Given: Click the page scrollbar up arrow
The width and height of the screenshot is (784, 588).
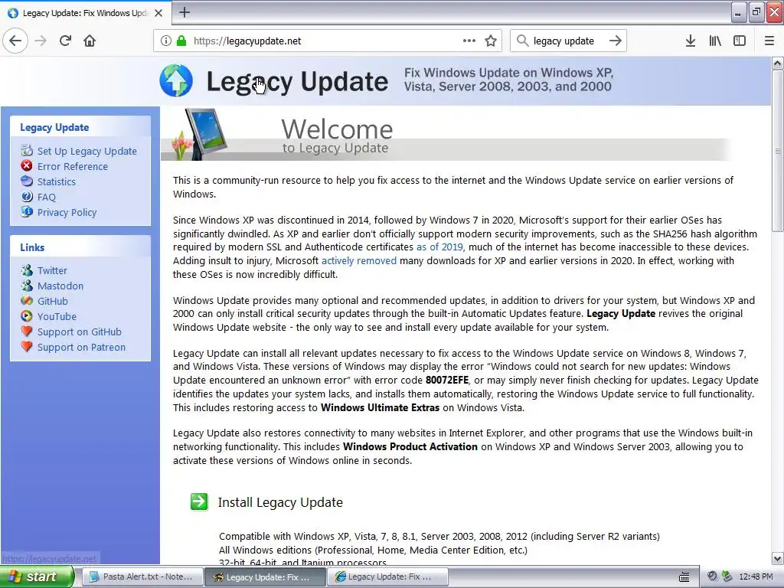Looking at the screenshot, I should pos(777,63).
